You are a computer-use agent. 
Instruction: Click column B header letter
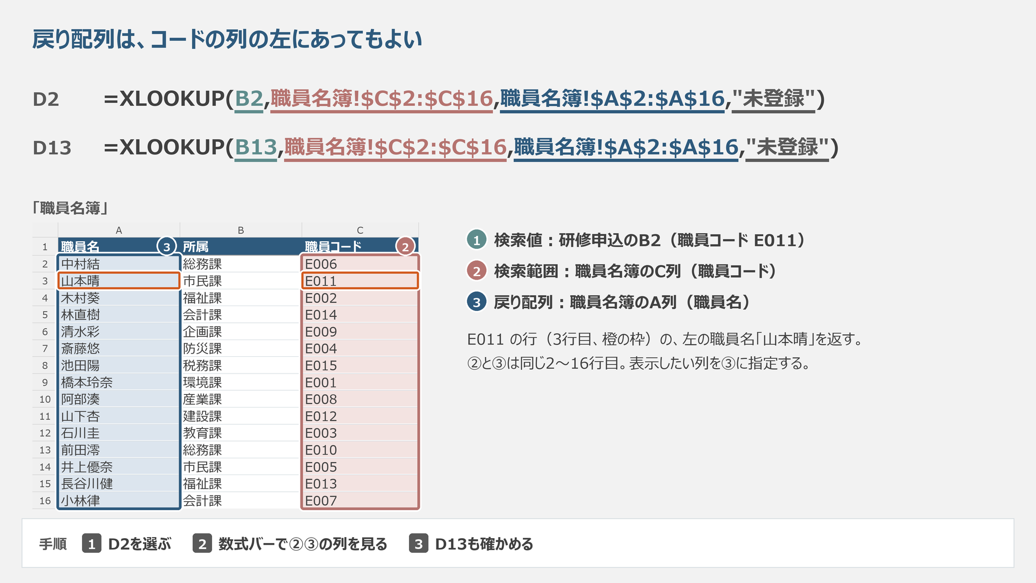(241, 230)
